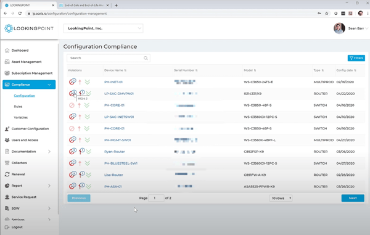The height and width of the screenshot is (235, 370).
Task: Click the Renewal refresh icon
Action: point(7,175)
